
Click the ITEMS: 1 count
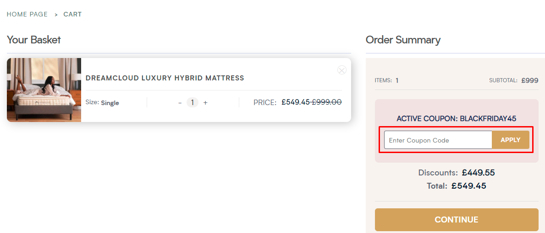(x=386, y=80)
